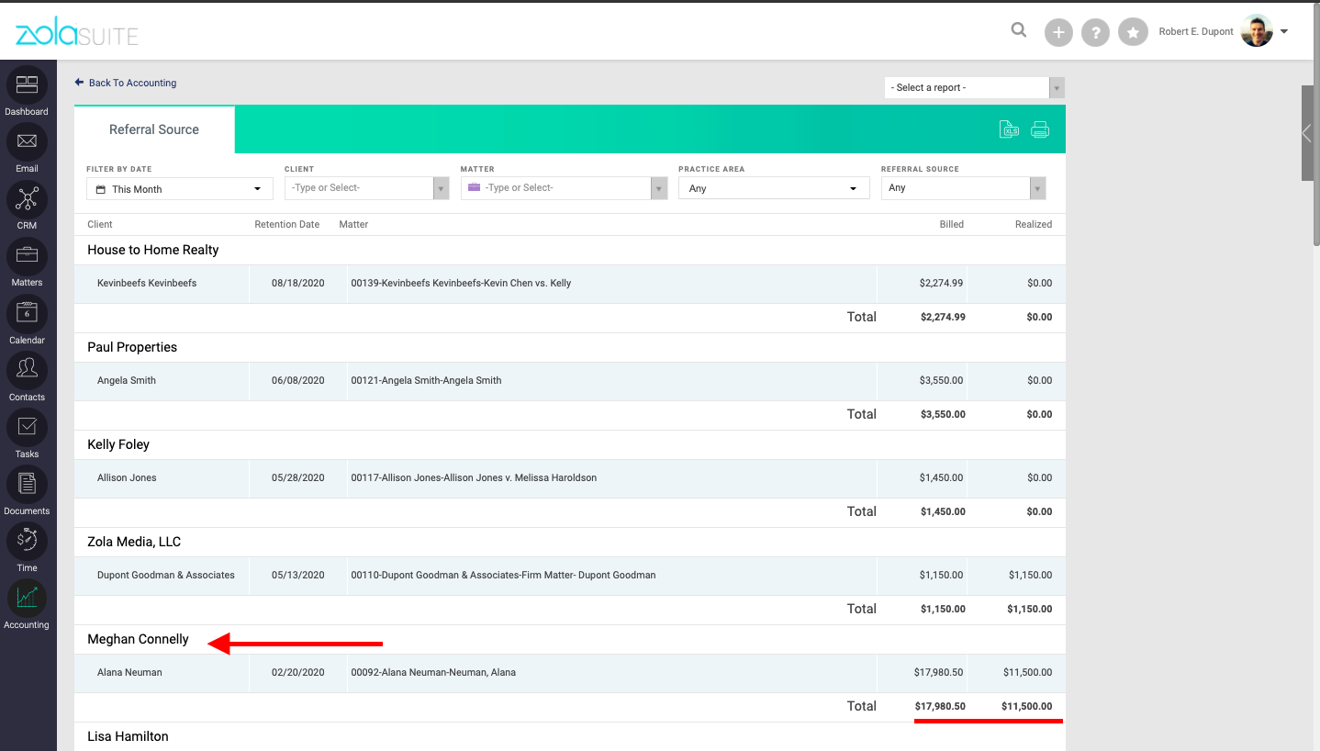
Task: Open Accounting from the sidebar
Action: pos(27,599)
